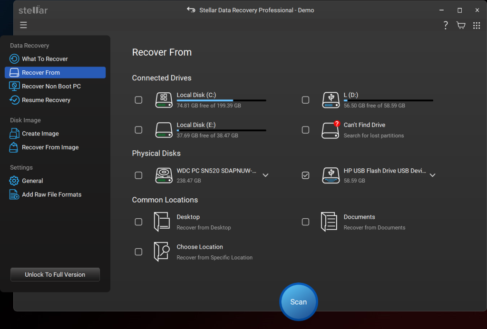This screenshot has width=487, height=329.
Task: Check the Local Disk (E:) checkbox
Action: 138,130
